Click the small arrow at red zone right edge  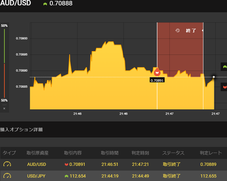(x=202, y=30)
